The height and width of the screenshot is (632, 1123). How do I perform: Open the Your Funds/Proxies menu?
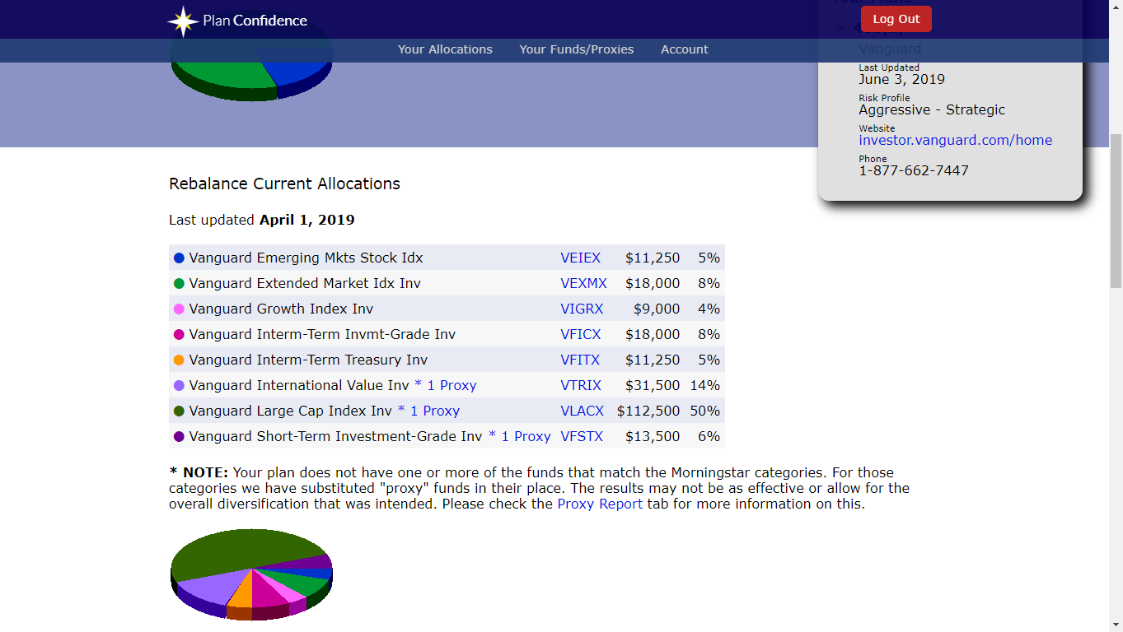point(577,49)
